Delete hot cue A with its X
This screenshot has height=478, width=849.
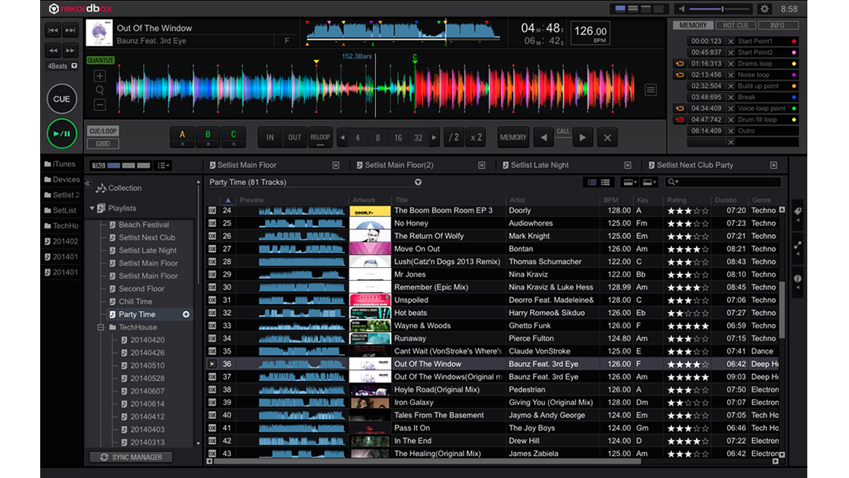[183, 144]
